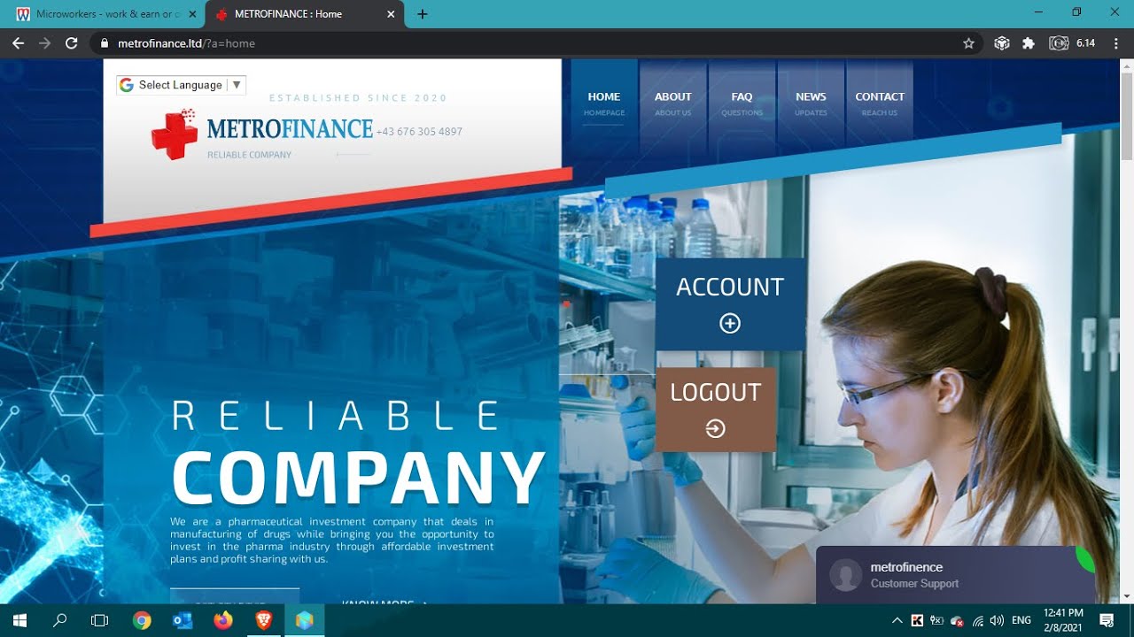Open the CONTACT menu item
Viewport: 1134px width, 637px height.
pos(880,104)
